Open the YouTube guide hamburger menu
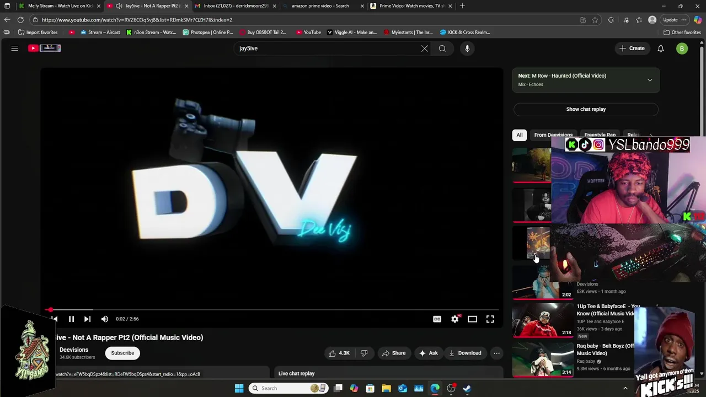The width and height of the screenshot is (706, 397). click(x=15, y=49)
